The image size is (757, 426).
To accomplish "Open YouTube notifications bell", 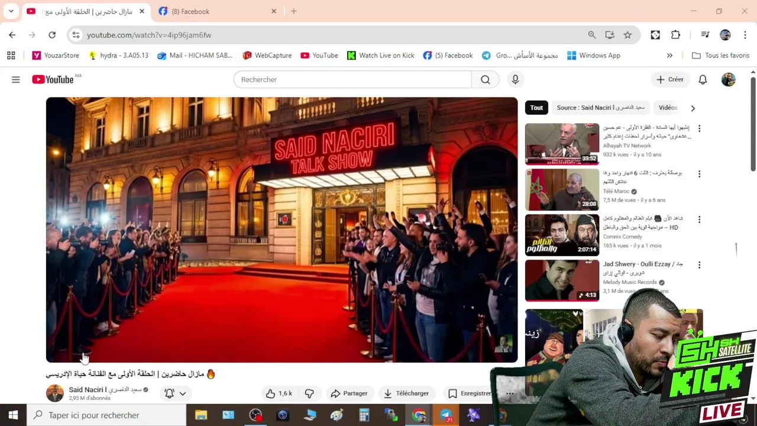I will [703, 79].
